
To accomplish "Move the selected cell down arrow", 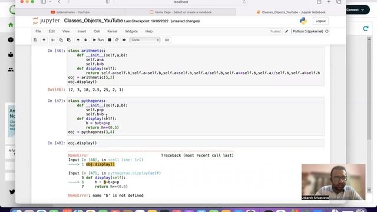I will point(85,40).
